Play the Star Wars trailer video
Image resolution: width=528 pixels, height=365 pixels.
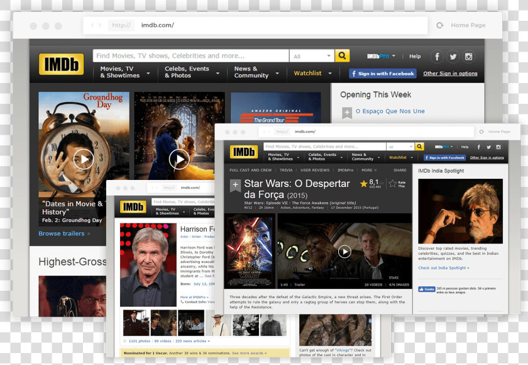tap(344, 252)
